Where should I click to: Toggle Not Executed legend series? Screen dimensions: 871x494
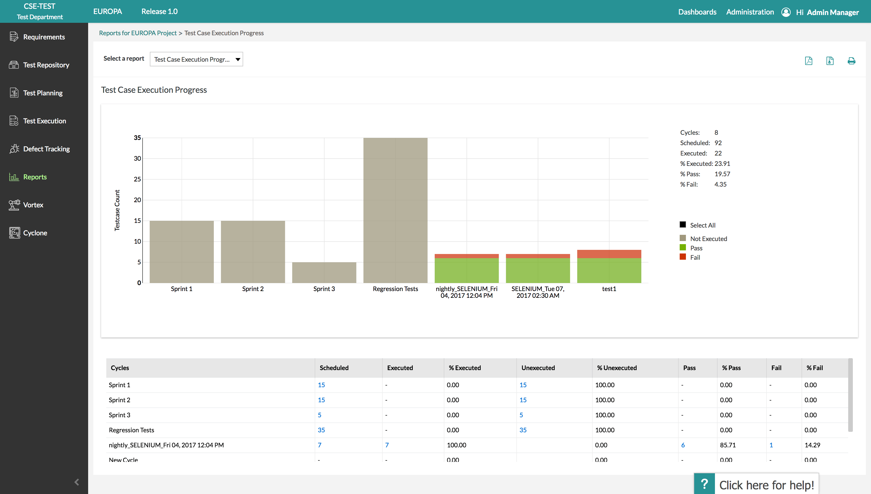click(683, 238)
